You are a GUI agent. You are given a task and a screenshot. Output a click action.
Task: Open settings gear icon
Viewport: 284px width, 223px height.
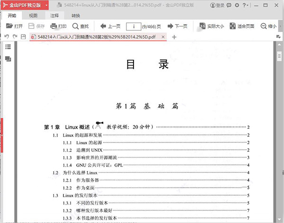click(237, 5)
